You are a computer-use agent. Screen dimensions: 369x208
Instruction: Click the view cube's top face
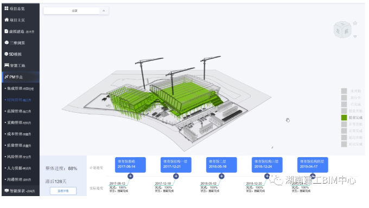point(342,24)
